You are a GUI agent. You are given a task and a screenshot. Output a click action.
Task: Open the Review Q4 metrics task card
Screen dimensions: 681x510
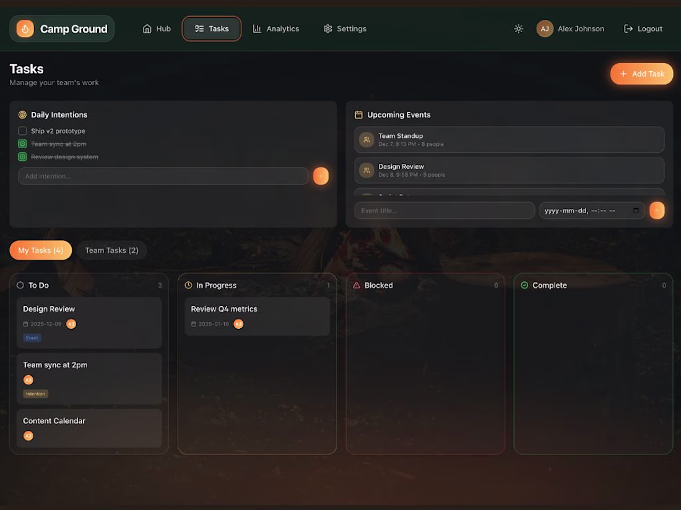click(257, 316)
